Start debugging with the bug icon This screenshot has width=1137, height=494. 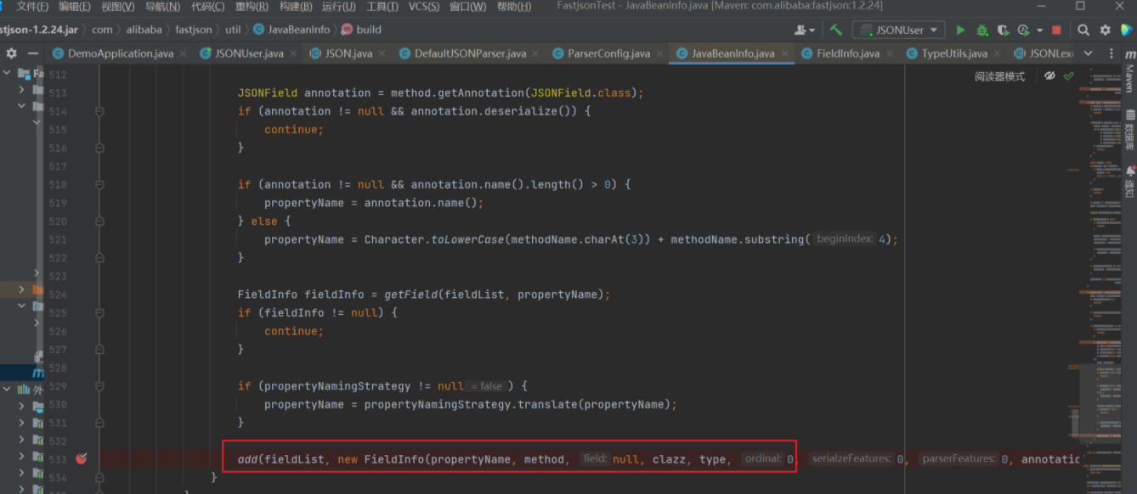coord(982,30)
